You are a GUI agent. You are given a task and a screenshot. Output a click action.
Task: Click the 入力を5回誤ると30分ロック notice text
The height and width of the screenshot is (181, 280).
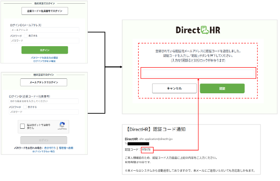(x=198, y=61)
